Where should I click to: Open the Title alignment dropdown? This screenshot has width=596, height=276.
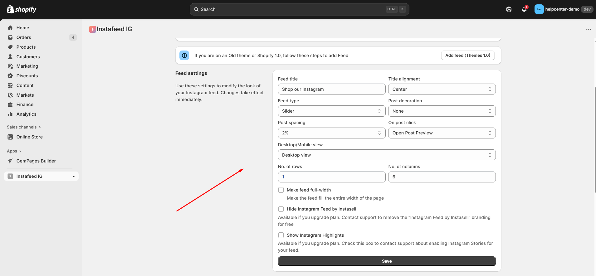[442, 89]
